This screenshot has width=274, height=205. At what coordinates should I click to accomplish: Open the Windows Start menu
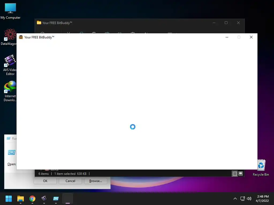[9, 199]
